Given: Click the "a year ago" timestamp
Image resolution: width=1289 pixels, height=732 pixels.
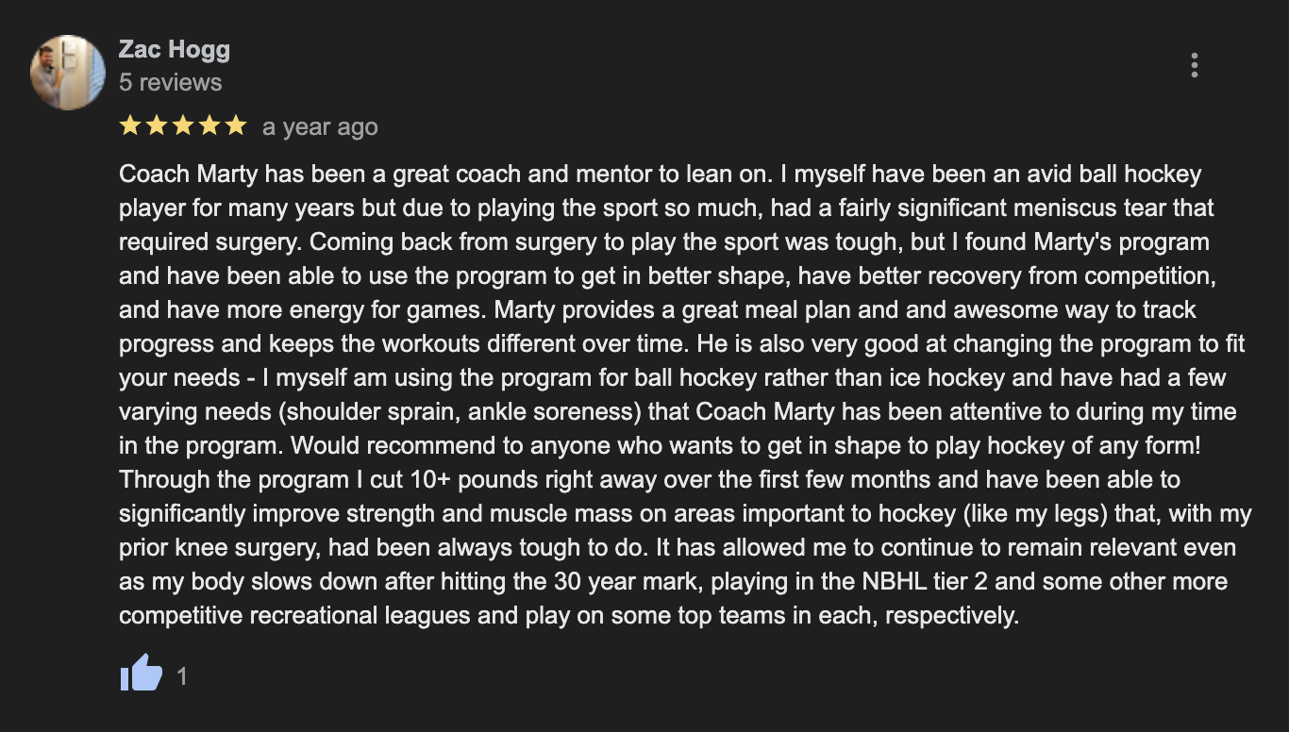Looking at the screenshot, I should coord(320,127).
